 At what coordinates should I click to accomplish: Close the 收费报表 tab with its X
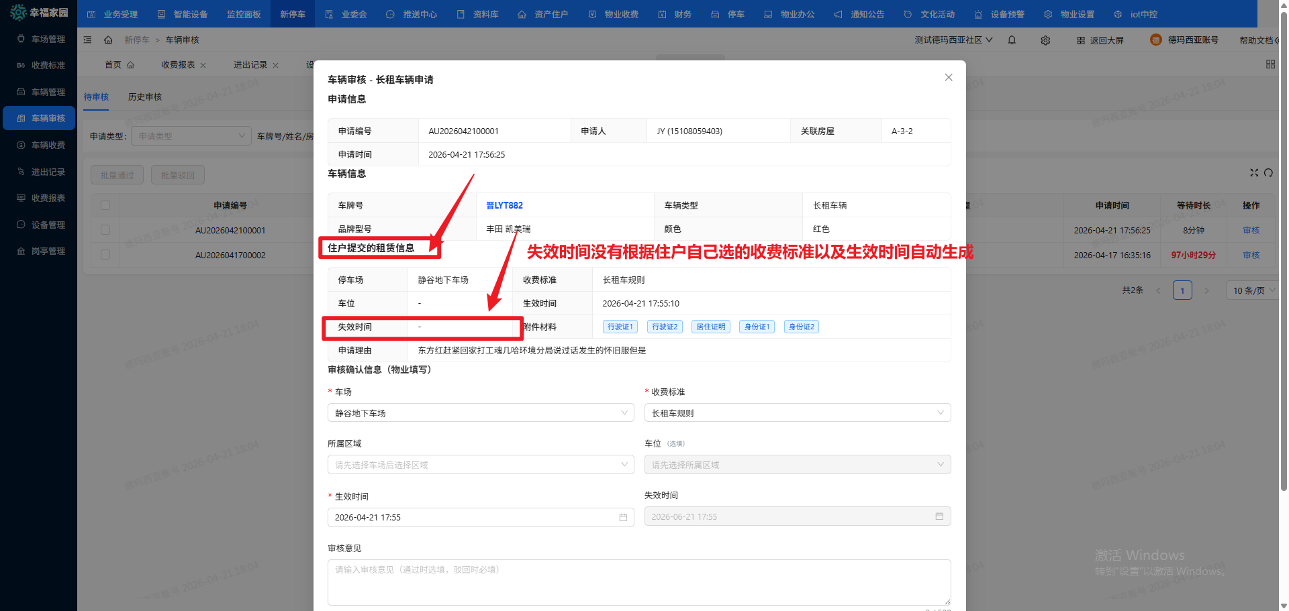point(203,65)
